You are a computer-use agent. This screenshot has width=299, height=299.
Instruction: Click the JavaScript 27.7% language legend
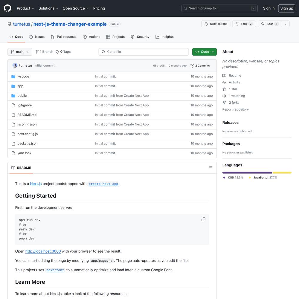(x=263, y=178)
